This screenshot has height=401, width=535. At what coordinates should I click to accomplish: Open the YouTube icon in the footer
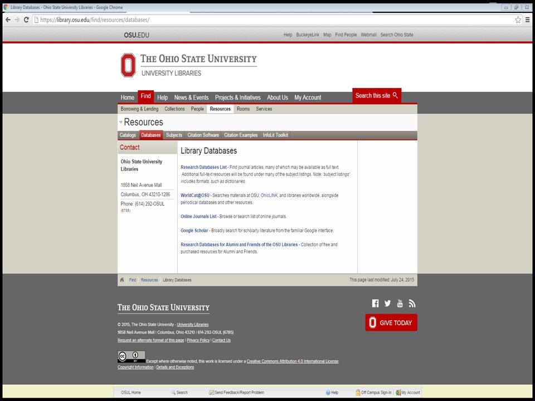(400, 303)
